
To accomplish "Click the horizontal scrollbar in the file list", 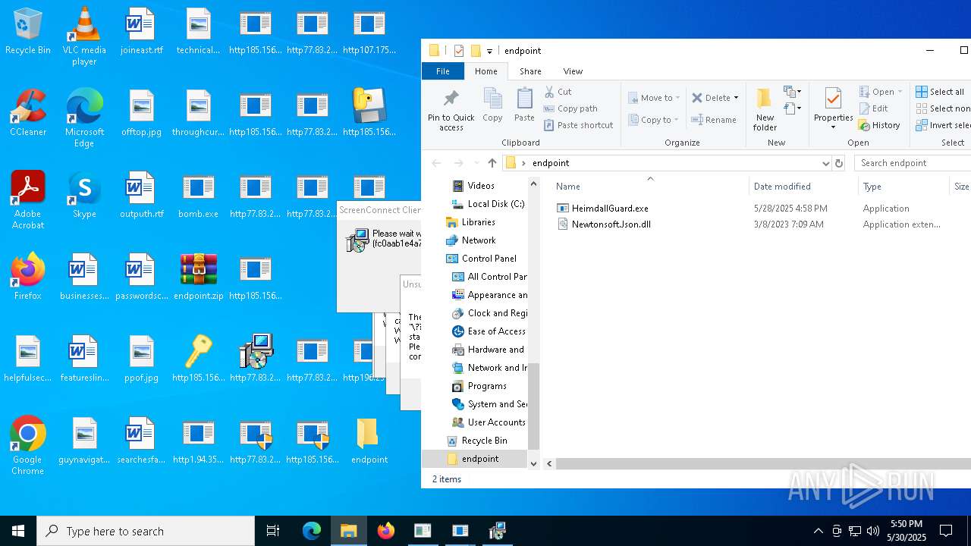I will (x=763, y=463).
